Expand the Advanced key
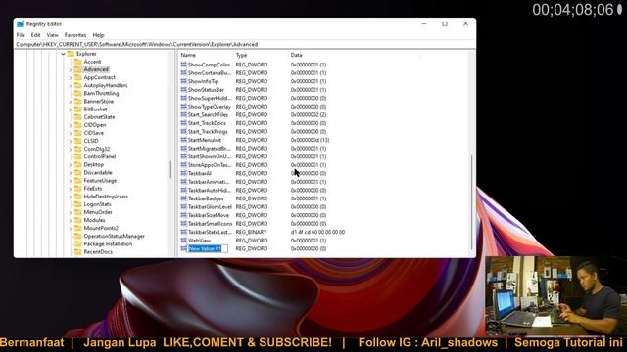 71,69
